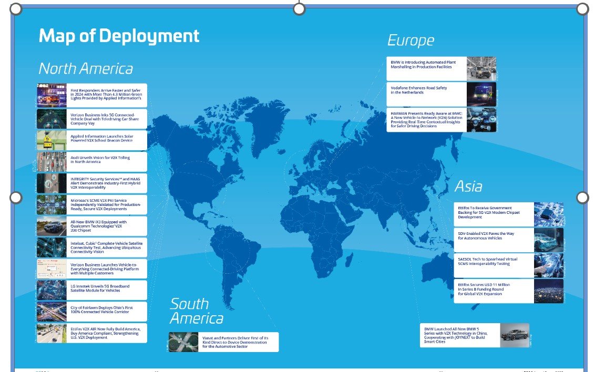
Task: Click the "Asia" heading
Action: click(x=468, y=187)
